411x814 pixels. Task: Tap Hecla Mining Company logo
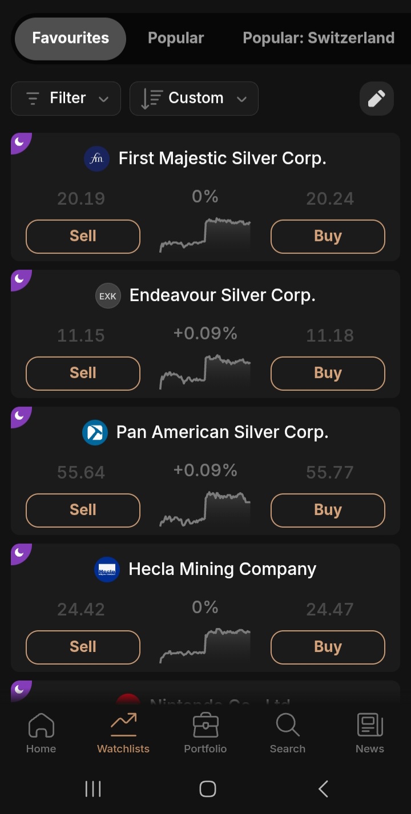tap(107, 569)
